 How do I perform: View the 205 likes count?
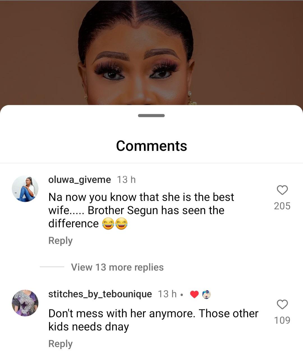coord(282,206)
